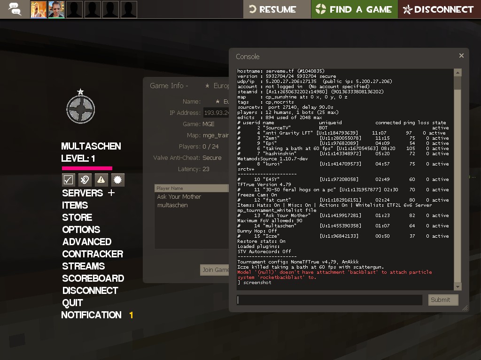Open the Items menu

[x=75, y=205]
